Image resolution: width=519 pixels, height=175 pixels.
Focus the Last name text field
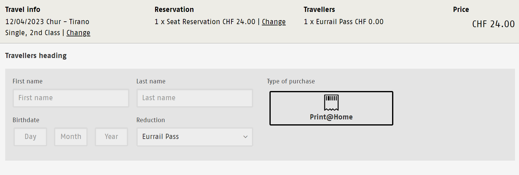click(x=195, y=98)
